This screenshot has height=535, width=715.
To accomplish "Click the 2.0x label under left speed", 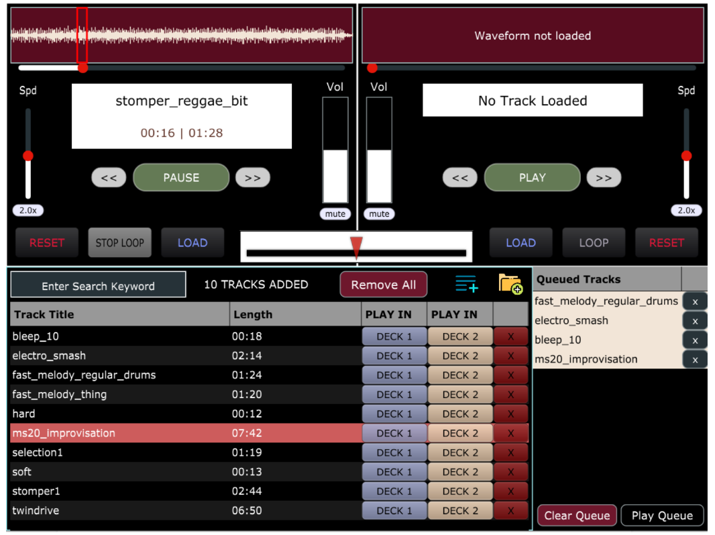I will tap(27, 210).
